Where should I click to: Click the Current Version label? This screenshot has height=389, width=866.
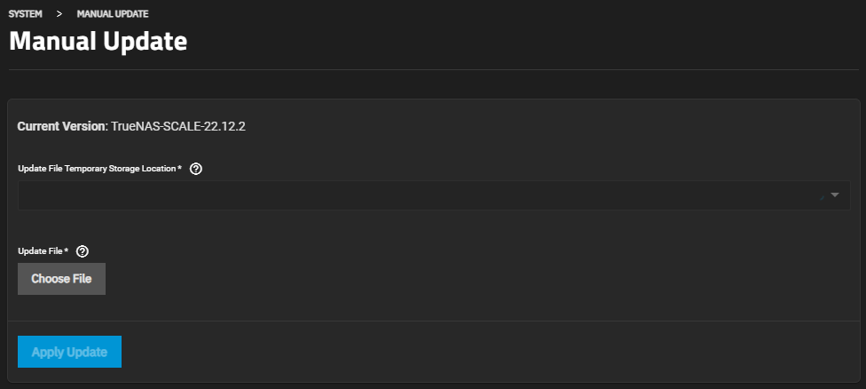pos(60,126)
